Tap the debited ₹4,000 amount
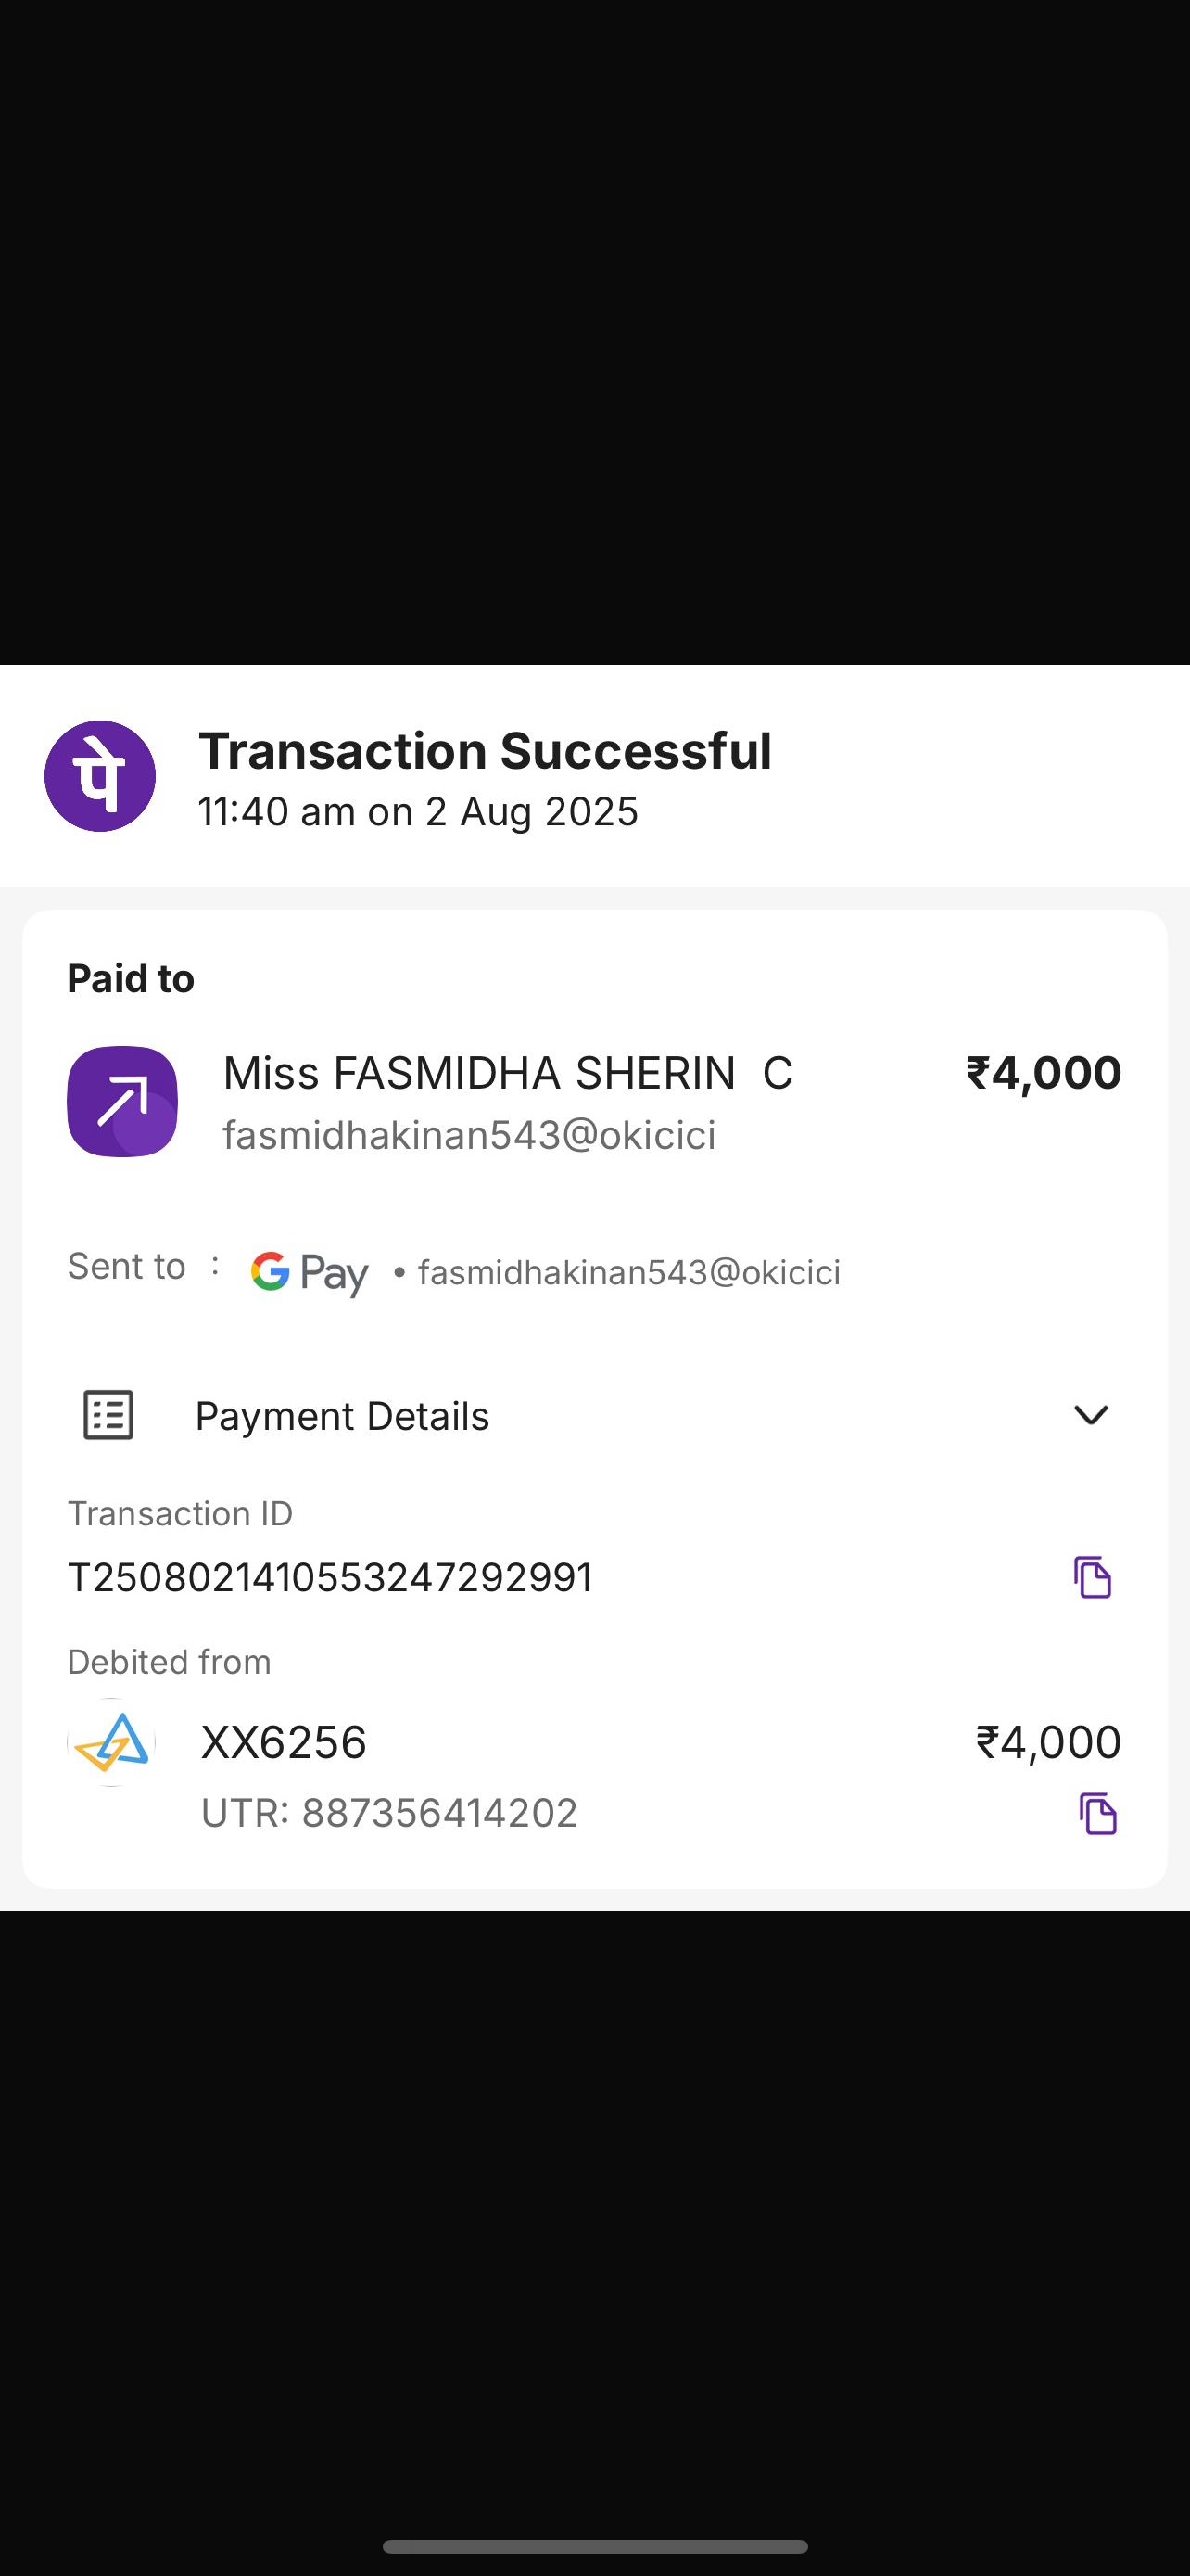Image resolution: width=1190 pixels, height=2576 pixels. click(x=1047, y=1742)
